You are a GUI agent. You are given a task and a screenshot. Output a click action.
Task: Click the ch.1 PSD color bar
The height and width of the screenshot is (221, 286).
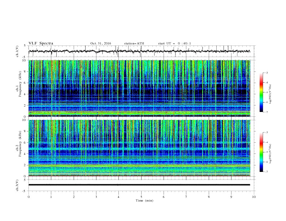pos(261,92)
